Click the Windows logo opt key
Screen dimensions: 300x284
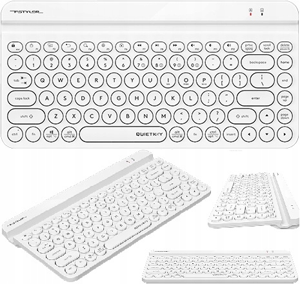coord(51,134)
